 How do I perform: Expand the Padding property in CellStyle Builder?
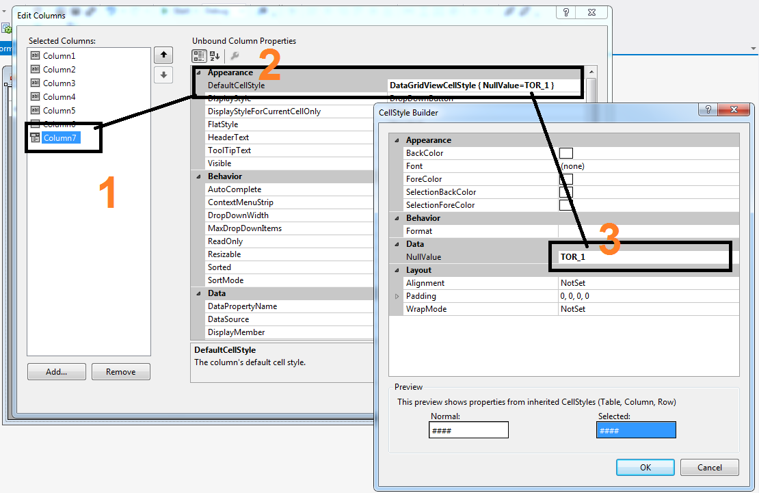[397, 296]
